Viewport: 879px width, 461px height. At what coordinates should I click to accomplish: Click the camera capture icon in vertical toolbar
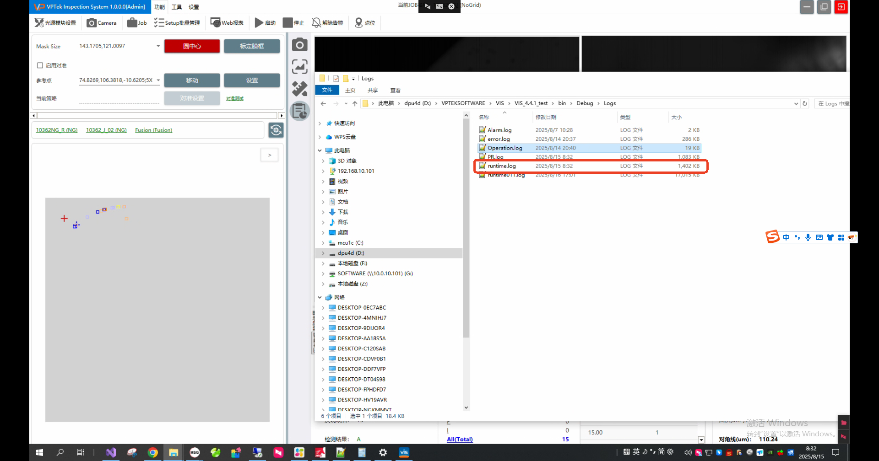tap(300, 45)
